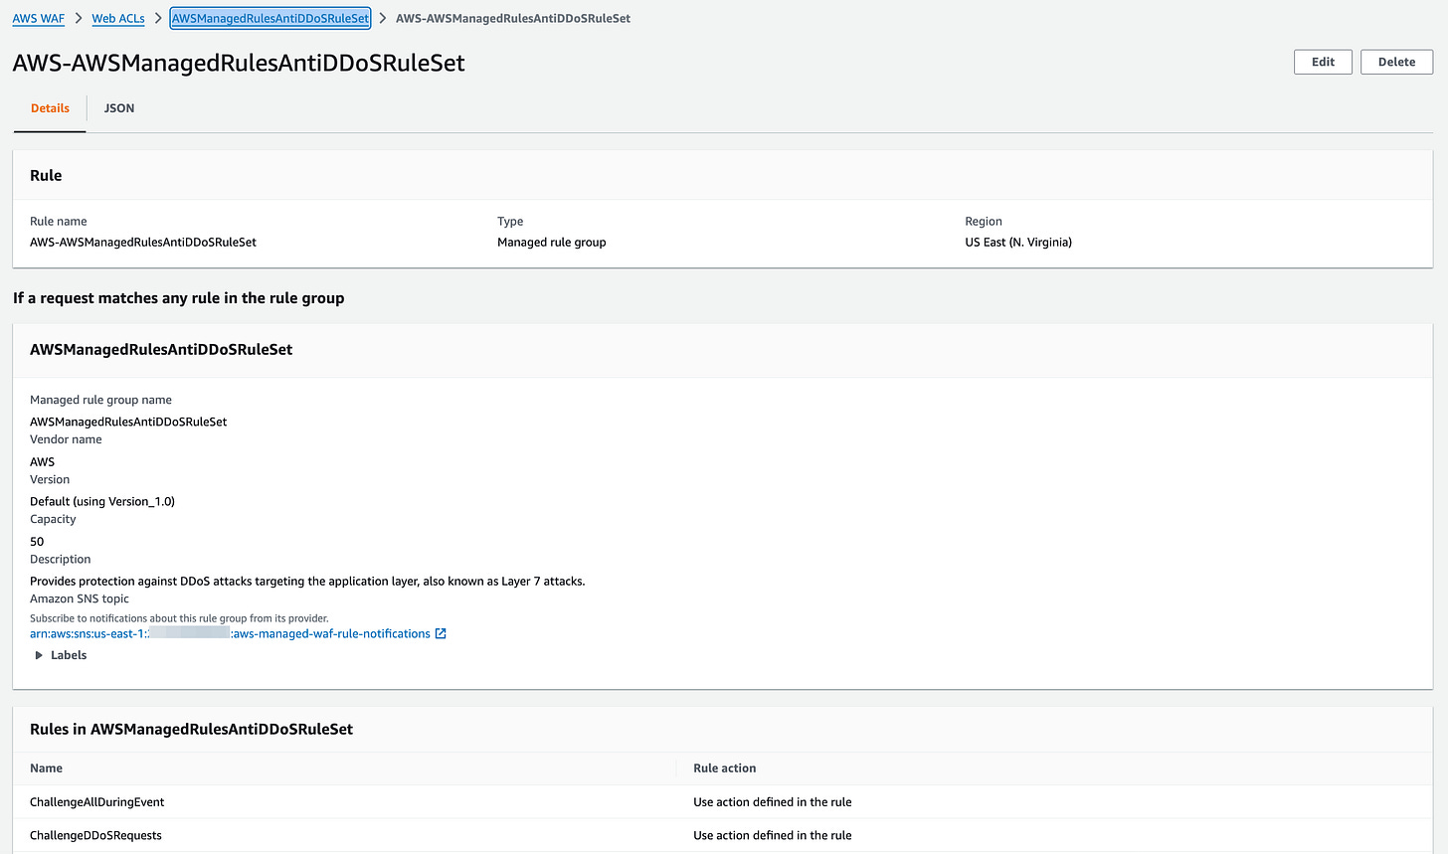Open AWSManagedRulesAntiDDoSRuleSet breadcrumb link

click(x=271, y=18)
